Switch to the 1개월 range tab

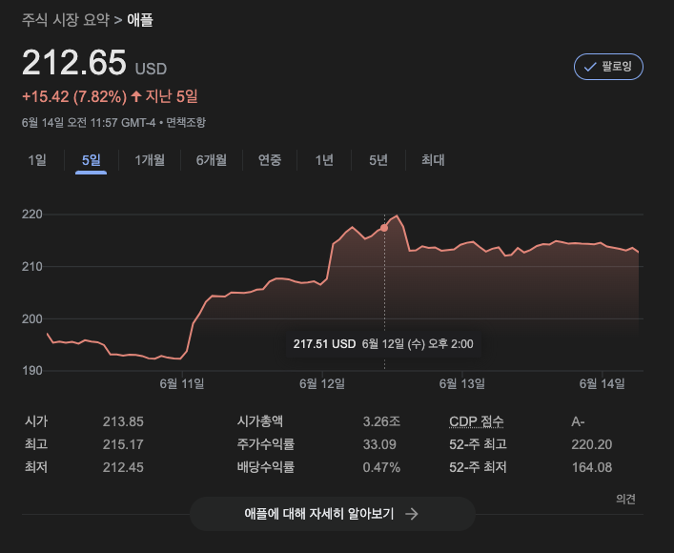(x=150, y=160)
